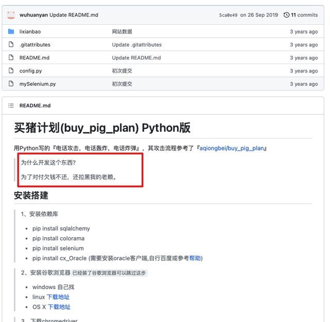Click the lixianbao folder icon
This screenshot has height=322, width=330.
[11, 32]
